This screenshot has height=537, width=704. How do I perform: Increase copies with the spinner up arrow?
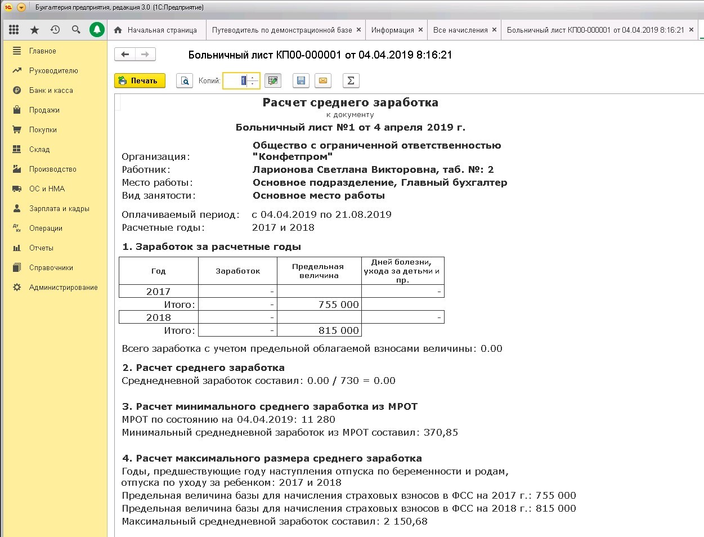click(x=253, y=77)
